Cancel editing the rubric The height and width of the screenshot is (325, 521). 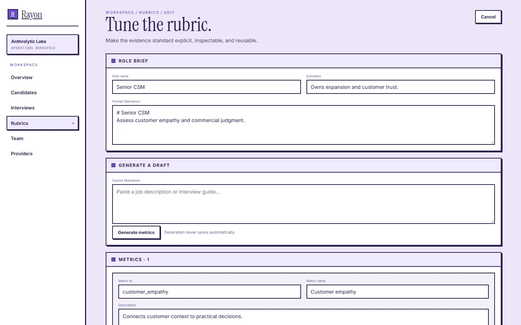(488, 17)
